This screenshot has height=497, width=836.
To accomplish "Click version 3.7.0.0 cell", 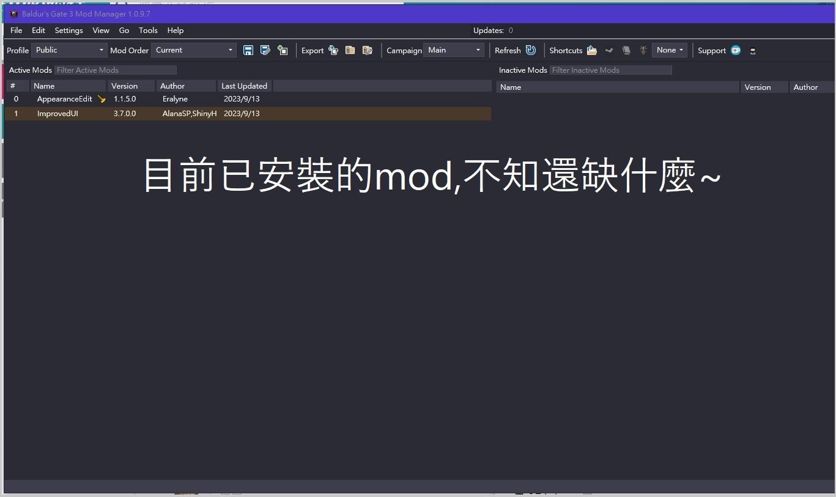I will pyautogui.click(x=125, y=114).
